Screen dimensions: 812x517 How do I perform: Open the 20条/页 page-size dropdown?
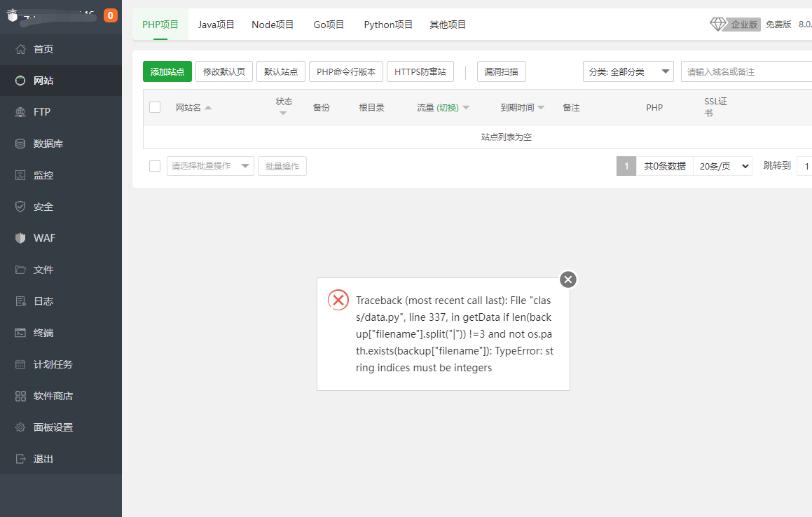[722, 165]
